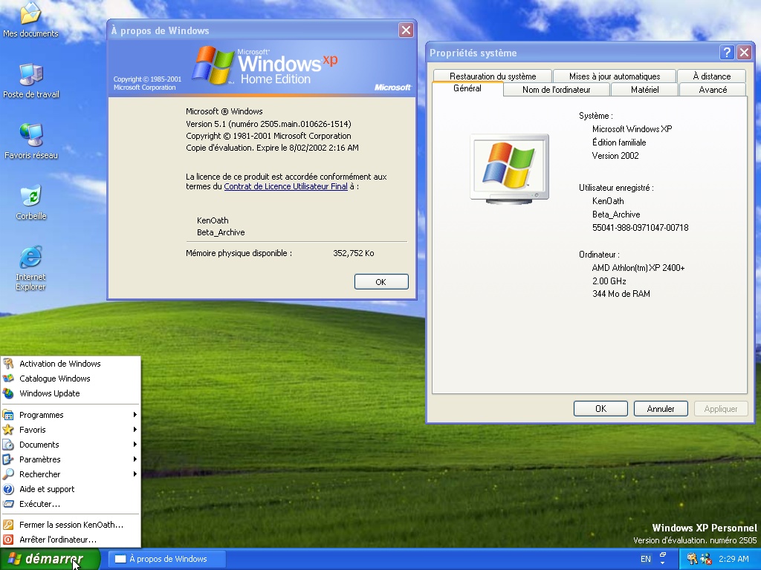761x570 pixels.
Task: Open Contrat de Licence Utilisateur Final link
Action: [285, 186]
